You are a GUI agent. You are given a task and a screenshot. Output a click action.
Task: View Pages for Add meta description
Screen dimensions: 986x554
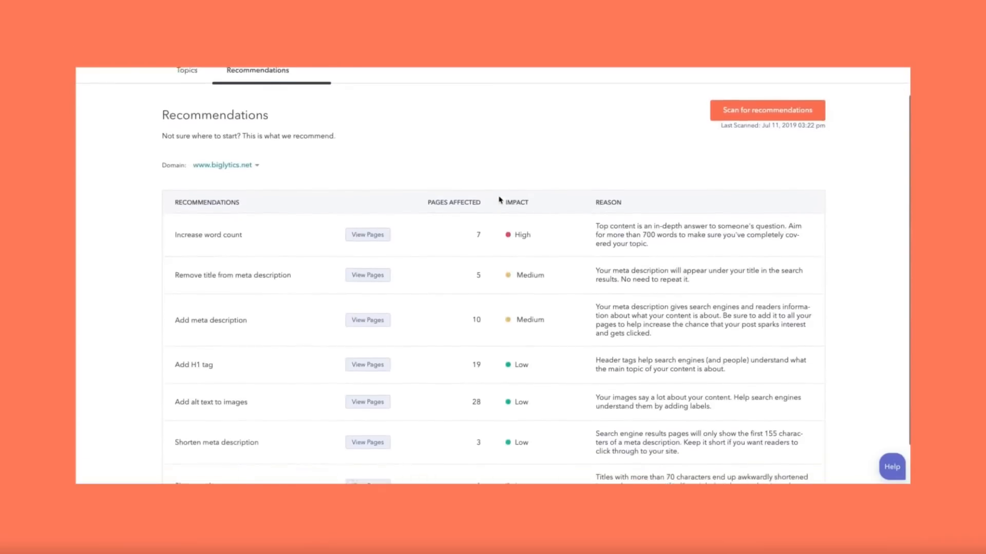367,320
